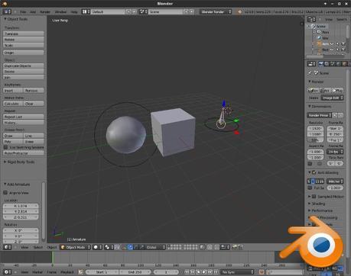Screen dimensions: 351x276
Task: Open the Info editor type selector
Action: [x=7, y=11]
